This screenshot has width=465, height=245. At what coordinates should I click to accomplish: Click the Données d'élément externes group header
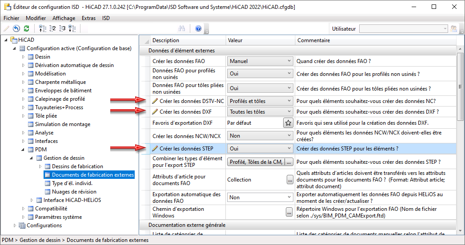[x=298, y=51]
